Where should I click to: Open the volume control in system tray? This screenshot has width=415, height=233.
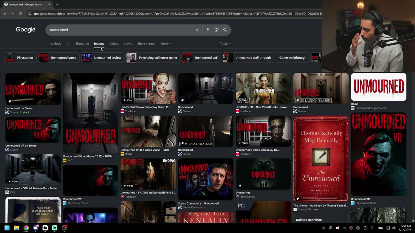394,228
